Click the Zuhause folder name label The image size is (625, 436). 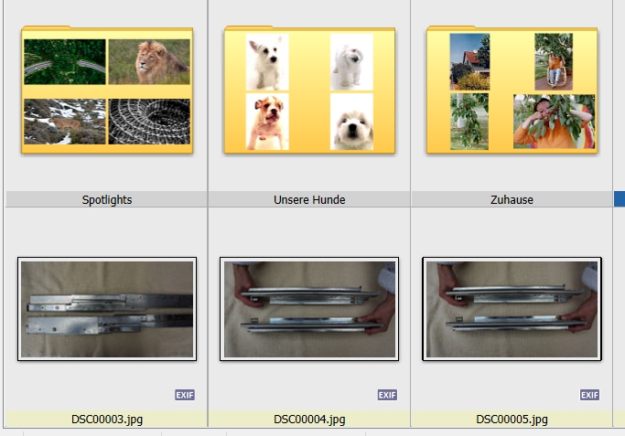tap(512, 199)
